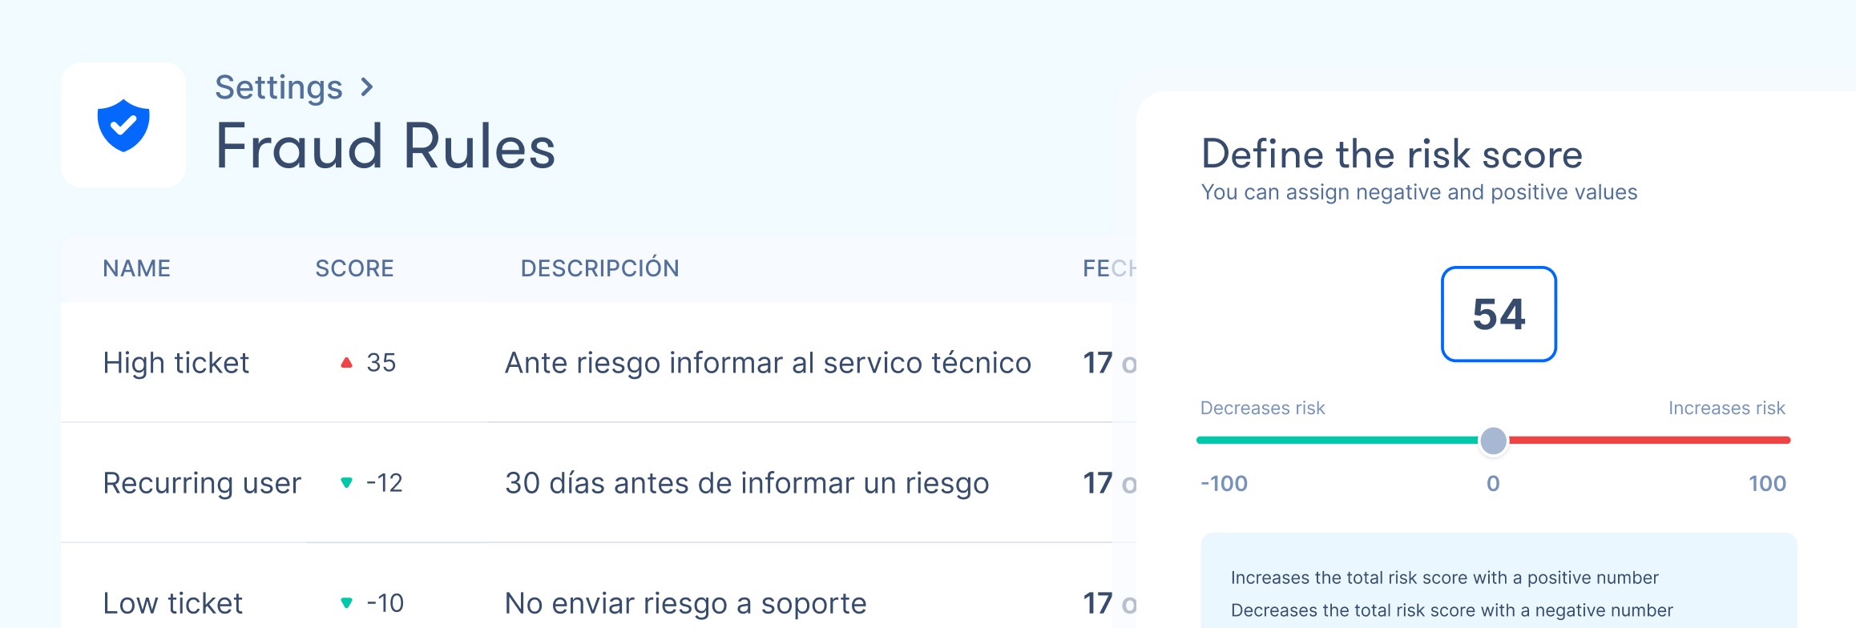1856x628 pixels.
Task: Select description 'Ante riesgo informar al servico técnico'
Action: (x=768, y=364)
